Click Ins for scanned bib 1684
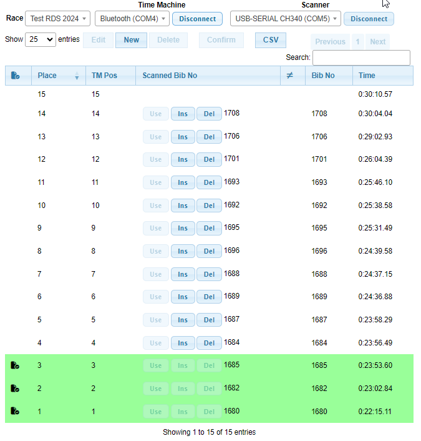This screenshot has width=421, height=441. point(183,343)
